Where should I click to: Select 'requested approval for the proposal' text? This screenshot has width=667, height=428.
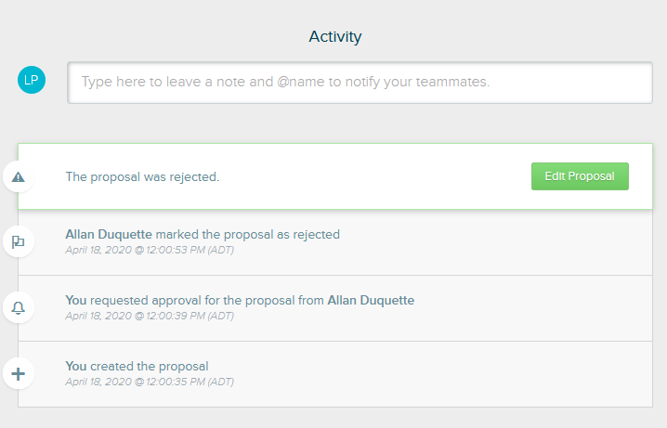click(x=192, y=300)
